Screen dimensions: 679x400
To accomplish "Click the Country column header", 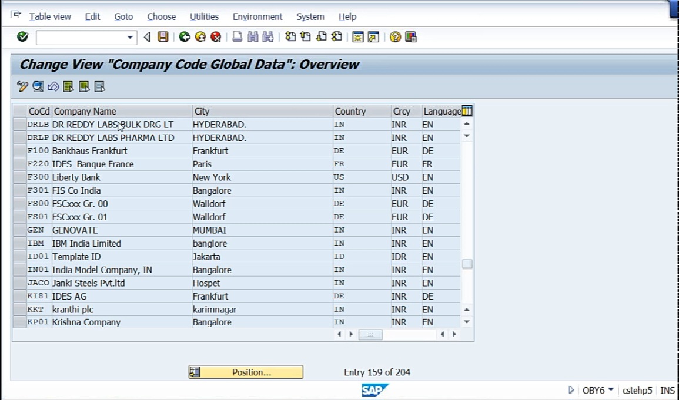I will (x=362, y=111).
